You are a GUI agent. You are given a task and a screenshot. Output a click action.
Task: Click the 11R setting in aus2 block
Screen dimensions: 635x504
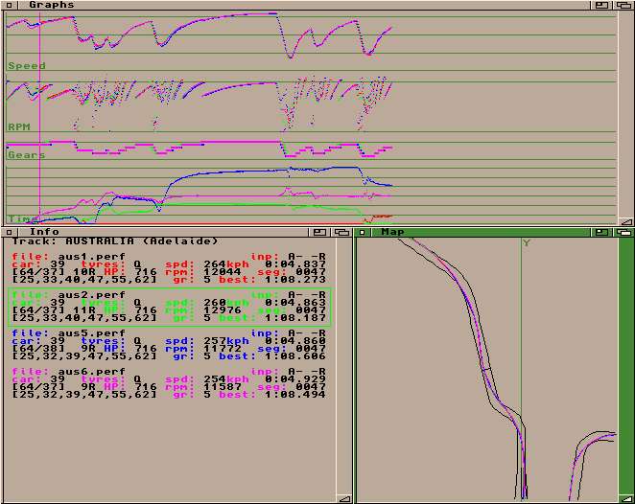[x=83, y=310]
